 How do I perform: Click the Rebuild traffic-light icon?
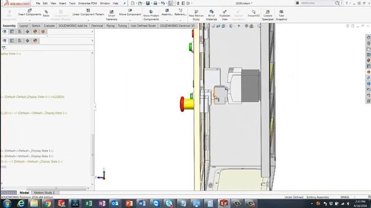(178, 3)
